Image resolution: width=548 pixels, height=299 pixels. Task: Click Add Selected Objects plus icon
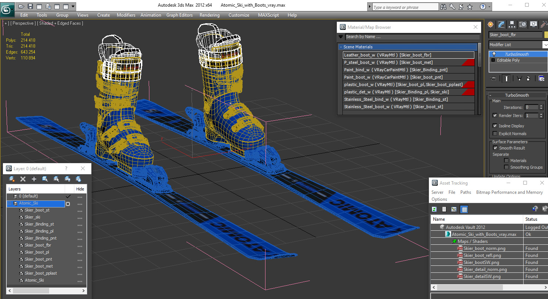click(x=34, y=179)
